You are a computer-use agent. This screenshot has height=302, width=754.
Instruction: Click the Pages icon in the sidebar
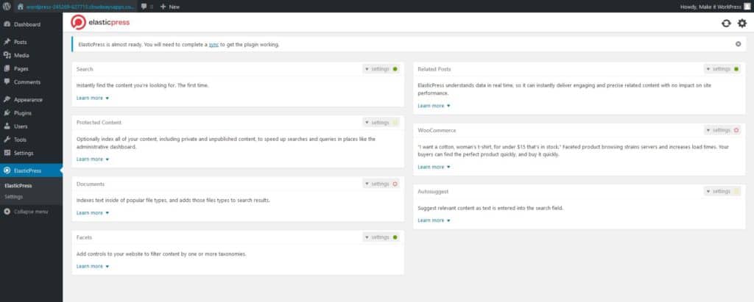click(7, 68)
